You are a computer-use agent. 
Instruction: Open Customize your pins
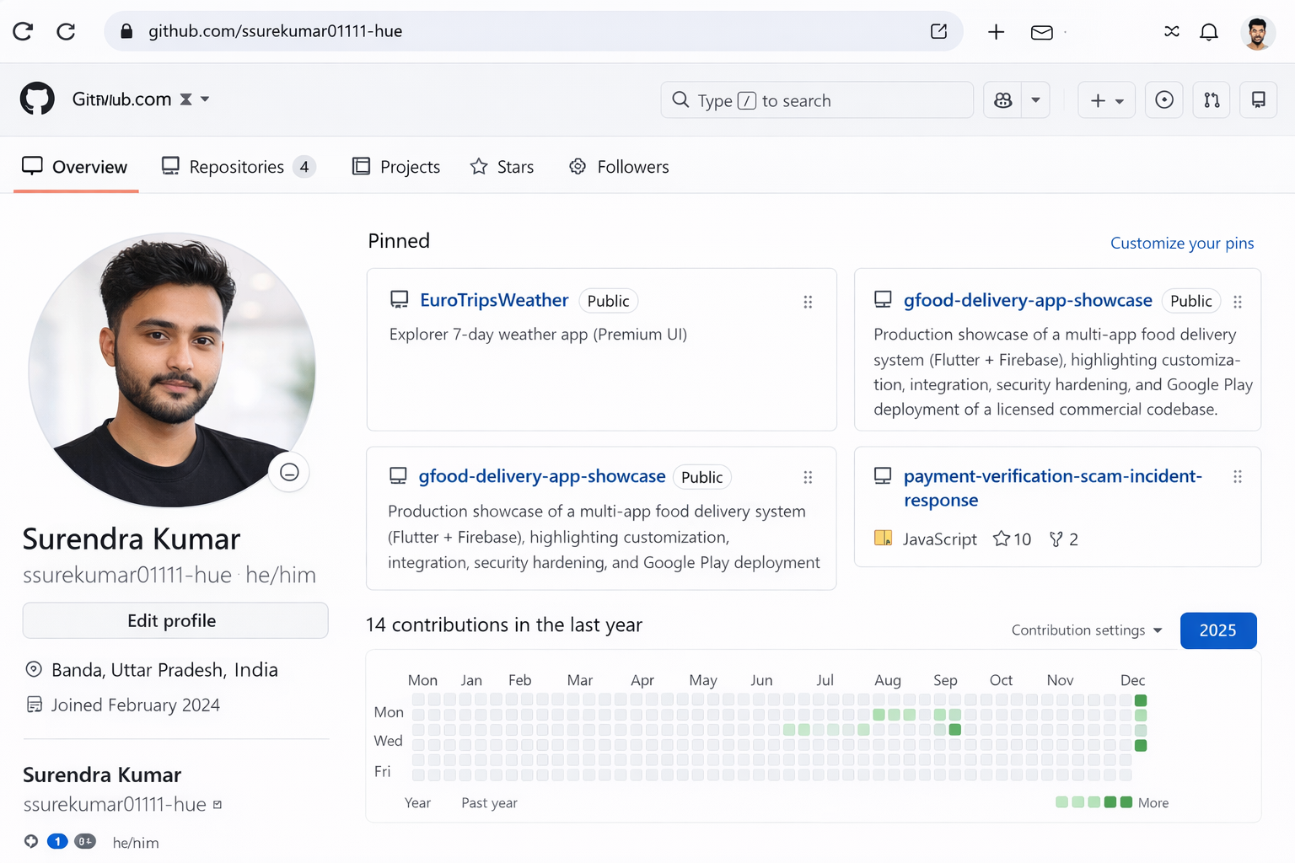click(x=1182, y=243)
